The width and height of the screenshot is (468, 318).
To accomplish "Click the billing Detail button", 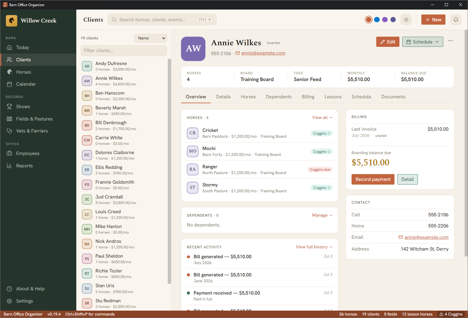I will point(407,179).
